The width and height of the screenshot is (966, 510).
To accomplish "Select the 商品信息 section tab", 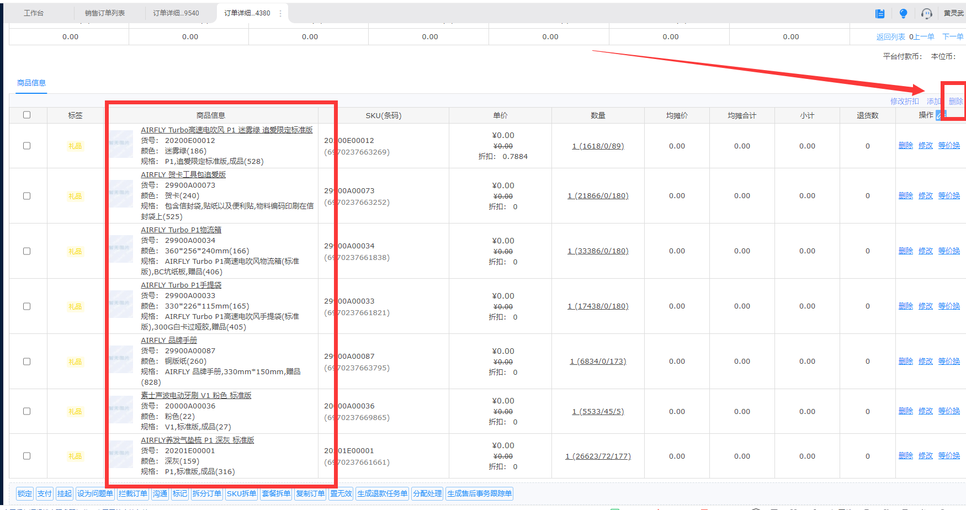I will pyautogui.click(x=31, y=83).
